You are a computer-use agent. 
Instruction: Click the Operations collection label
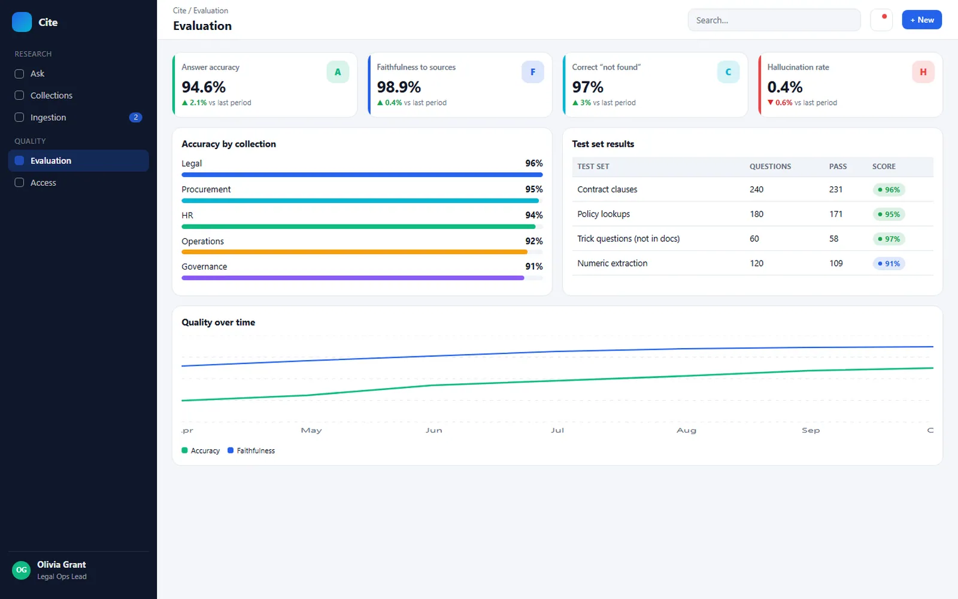[202, 241]
